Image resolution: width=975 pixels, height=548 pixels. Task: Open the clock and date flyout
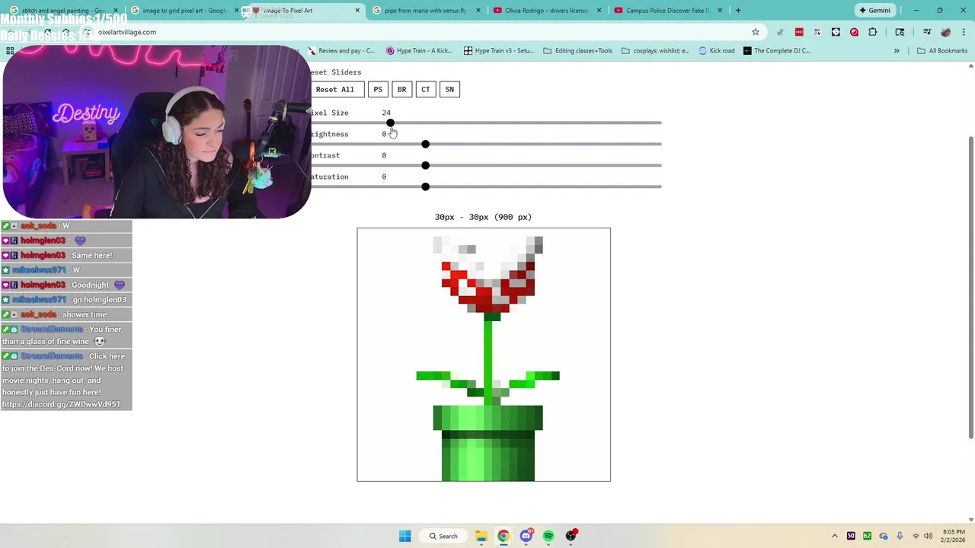(x=954, y=536)
